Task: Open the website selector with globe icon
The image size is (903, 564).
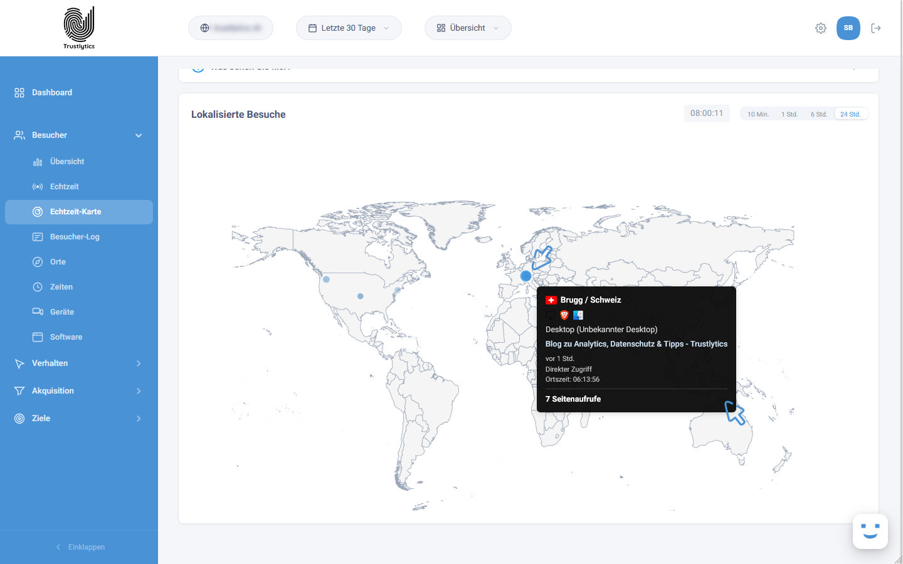Action: [x=231, y=28]
